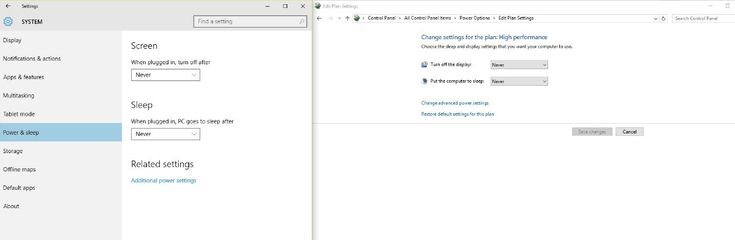
Task: Open About page in sidebar
Action: point(61,206)
